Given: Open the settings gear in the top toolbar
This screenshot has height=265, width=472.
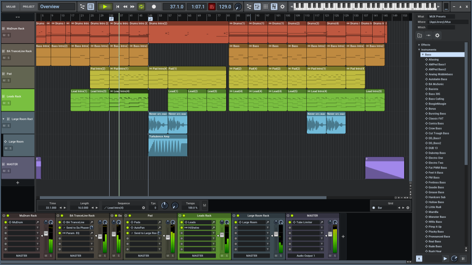Looking at the screenshot, I should pos(282,7).
